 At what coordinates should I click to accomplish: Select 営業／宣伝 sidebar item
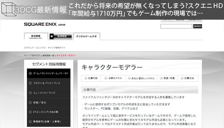coord(49,103)
